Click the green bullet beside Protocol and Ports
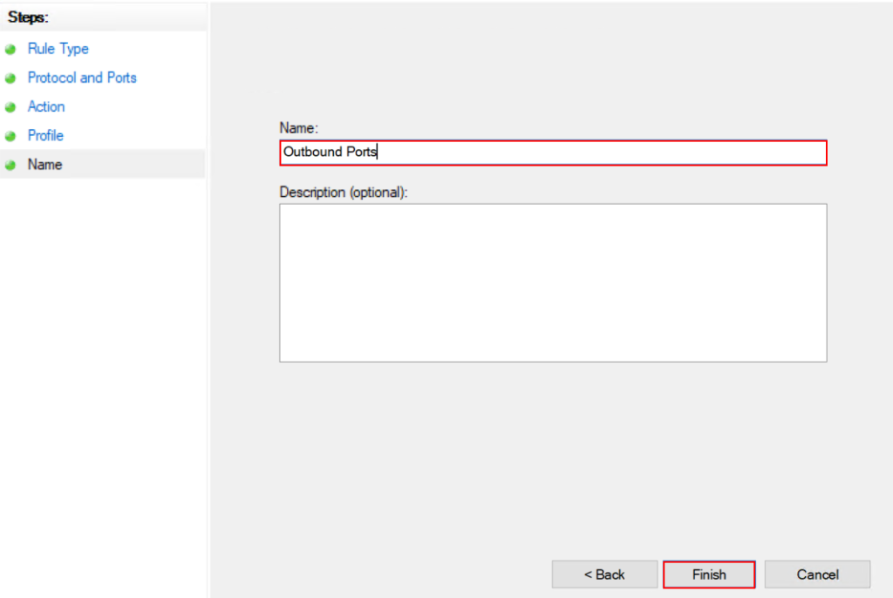Viewport: 893px width, 598px height. (x=10, y=78)
